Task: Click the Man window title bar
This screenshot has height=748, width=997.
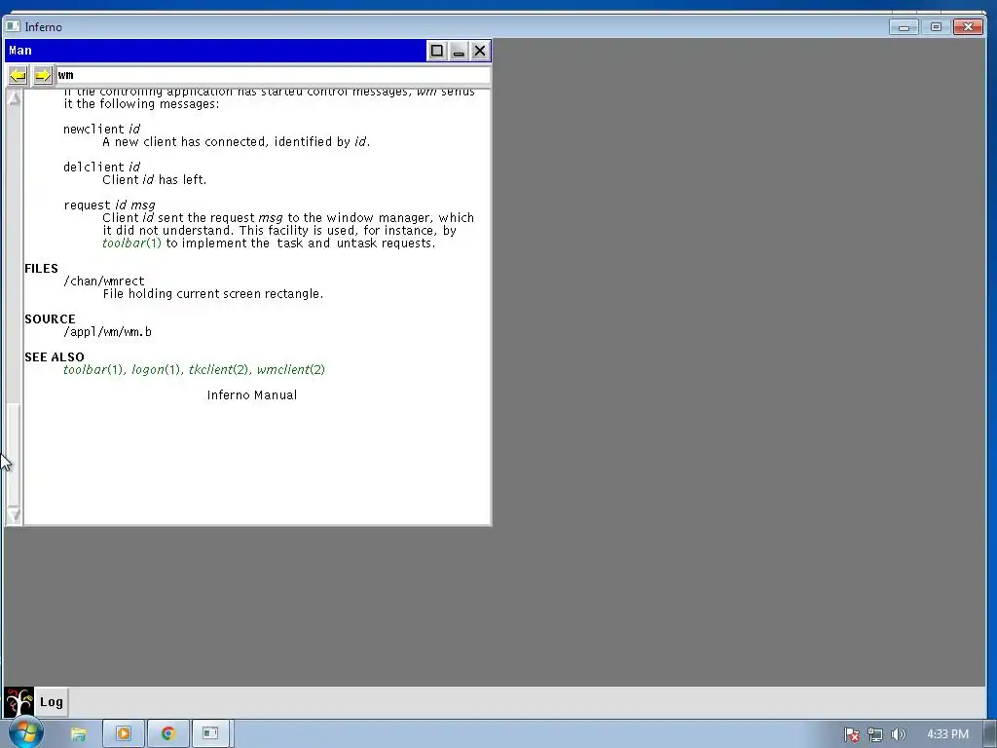Action: coord(216,51)
